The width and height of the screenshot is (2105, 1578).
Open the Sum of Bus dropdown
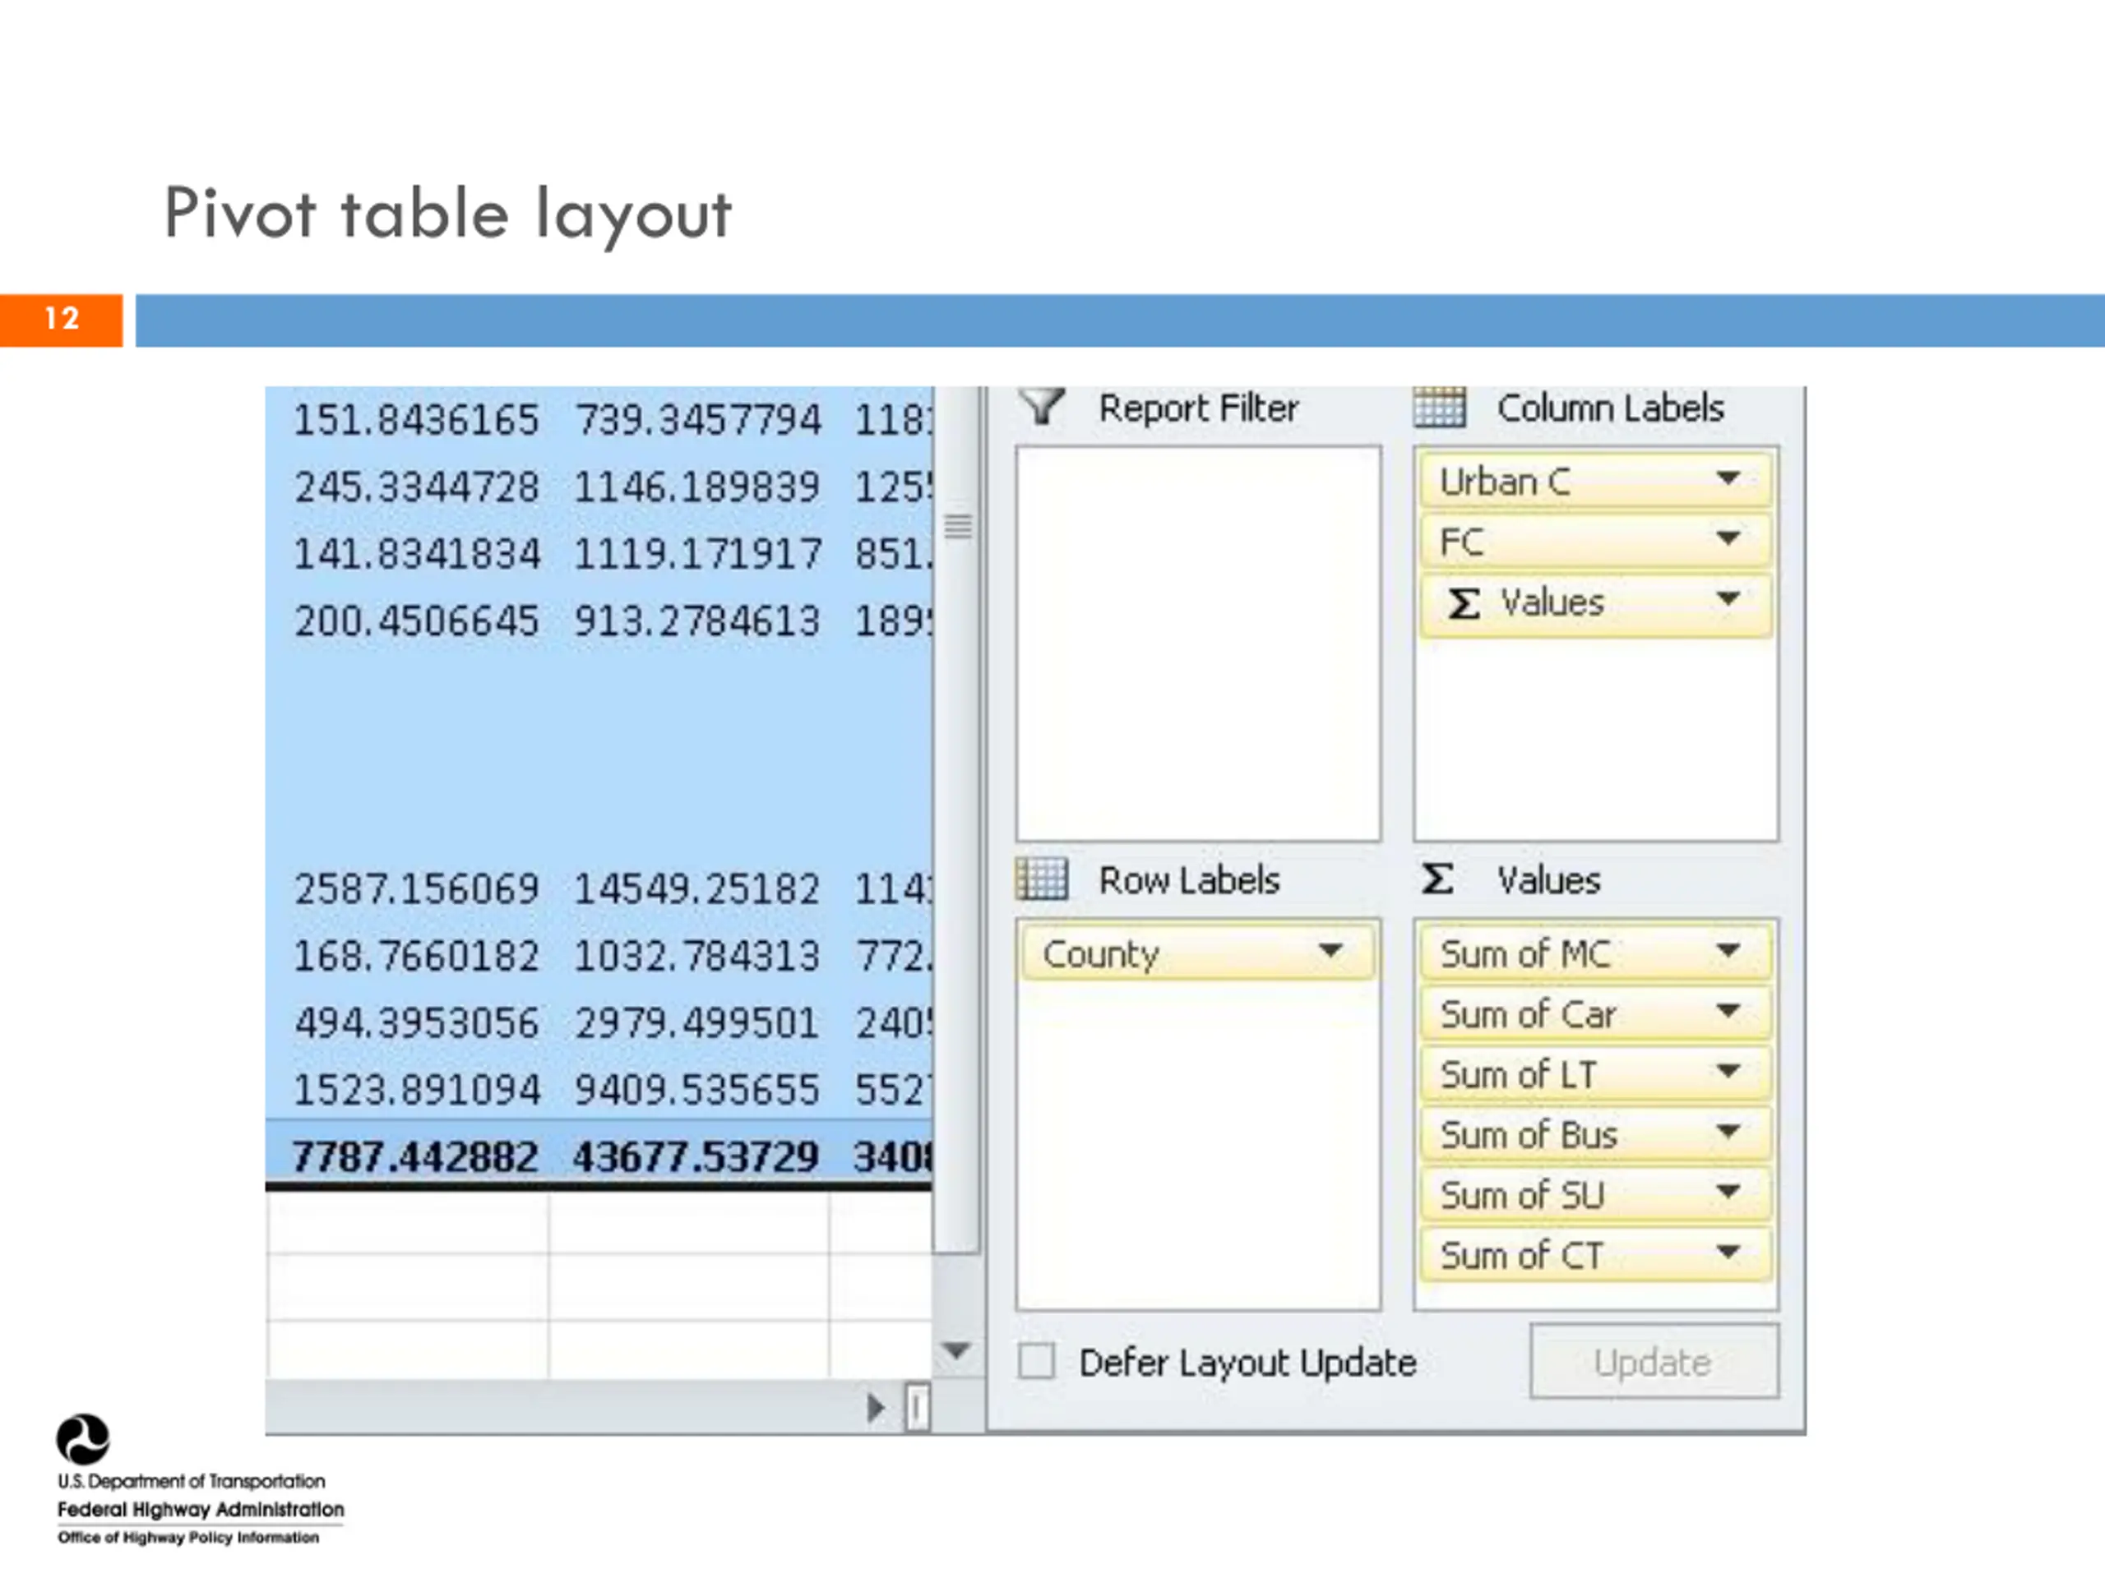tap(1729, 1132)
